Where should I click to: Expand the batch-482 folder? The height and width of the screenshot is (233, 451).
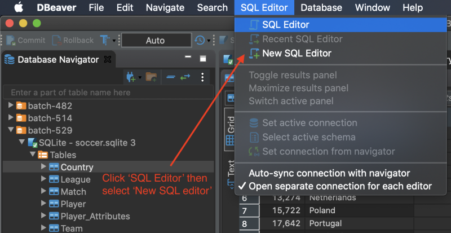(11, 105)
